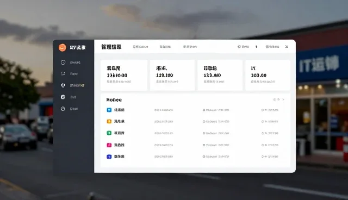
Task: Click the bell icon in the top bar
Action: pyautogui.click(x=239, y=47)
